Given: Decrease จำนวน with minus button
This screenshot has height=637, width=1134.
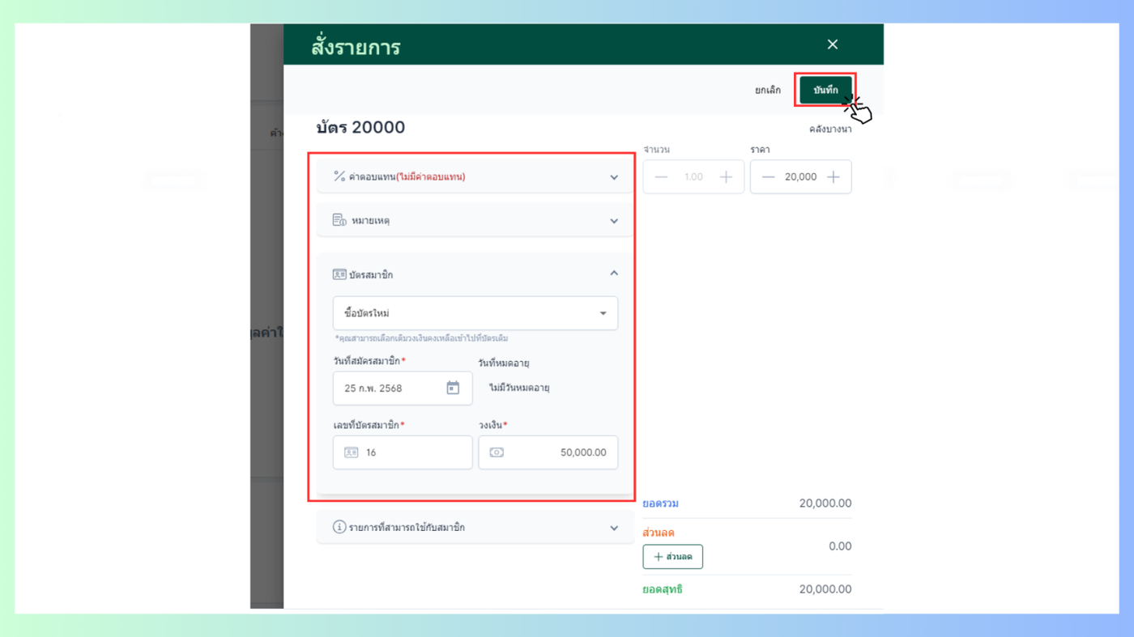Looking at the screenshot, I should click(661, 176).
